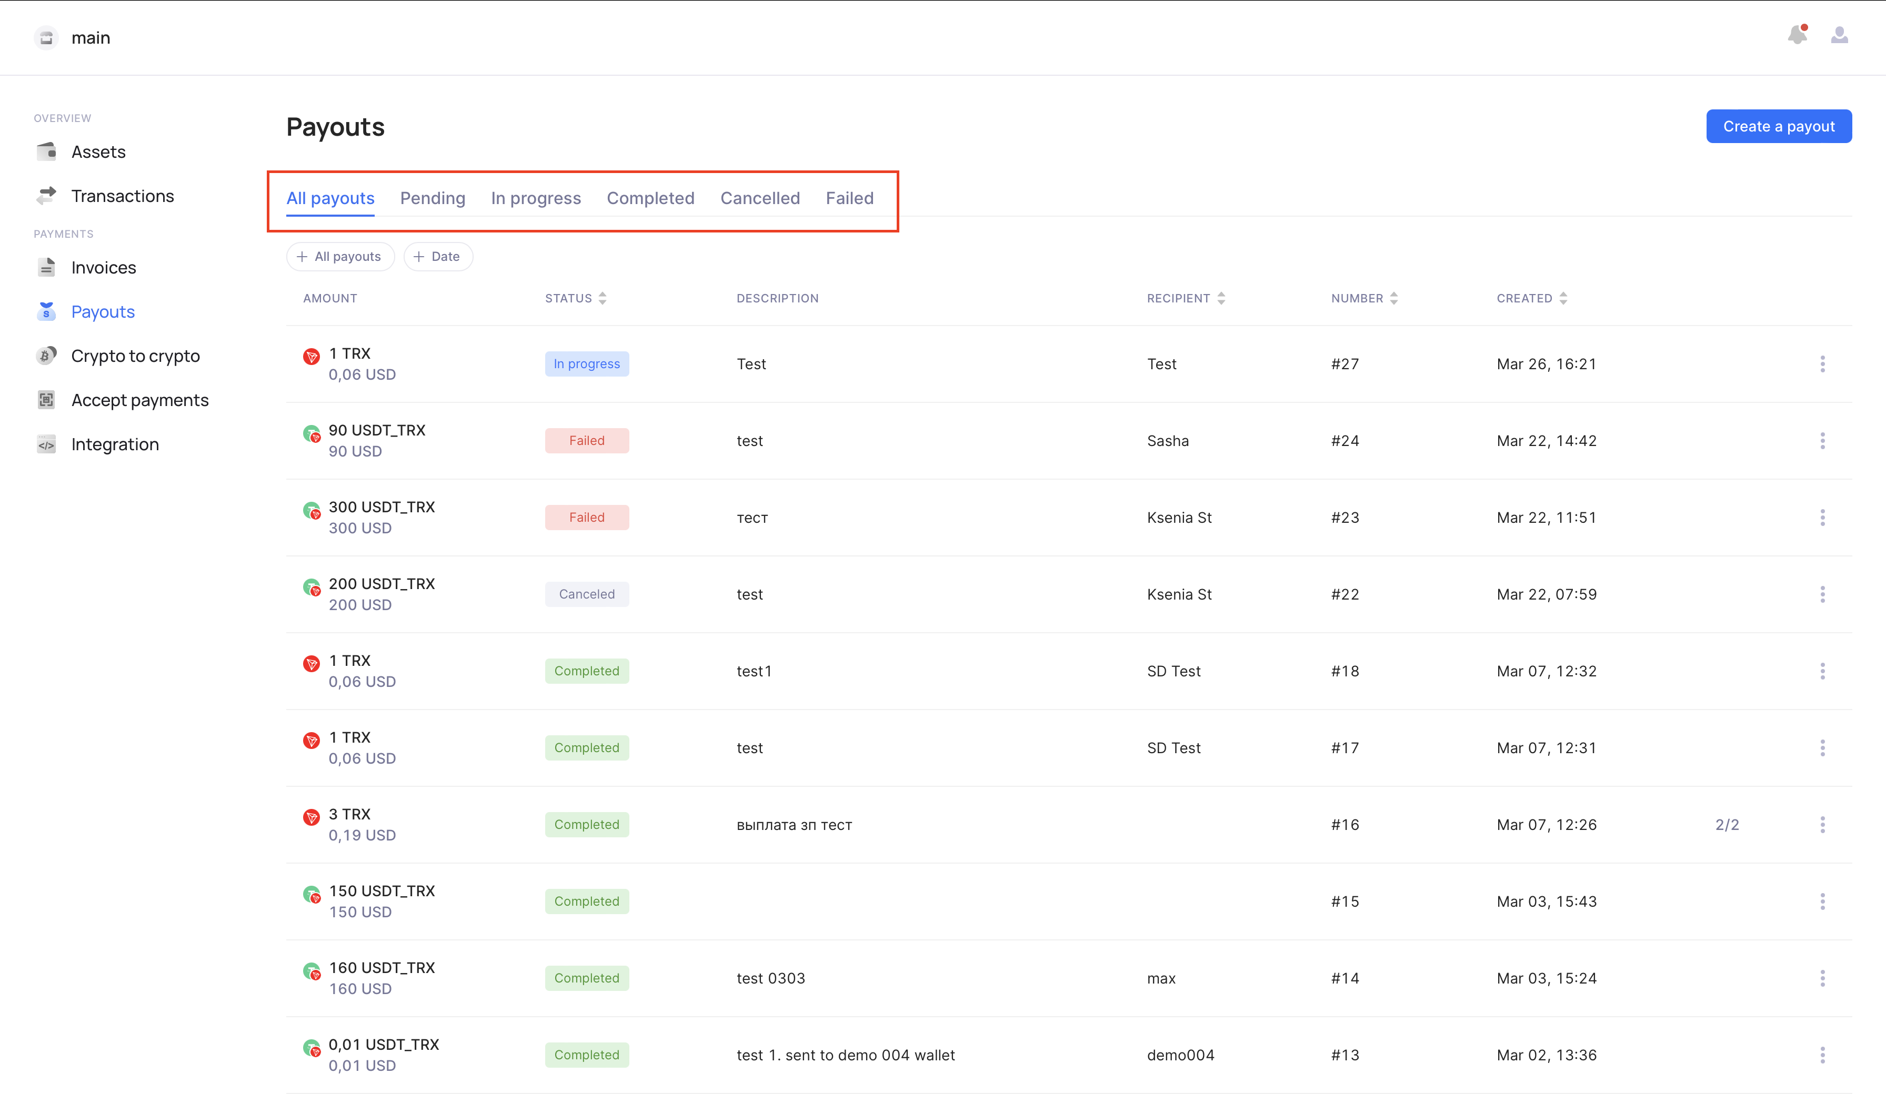Switch to the Completed tab
The height and width of the screenshot is (1094, 1886).
pos(650,198)
